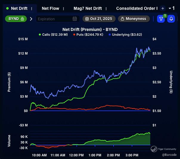Image resolution: width=180 pixels, height=159 pixels.
Task: Click the Underlying ($) axis title
Action: (x=171, y=82)
